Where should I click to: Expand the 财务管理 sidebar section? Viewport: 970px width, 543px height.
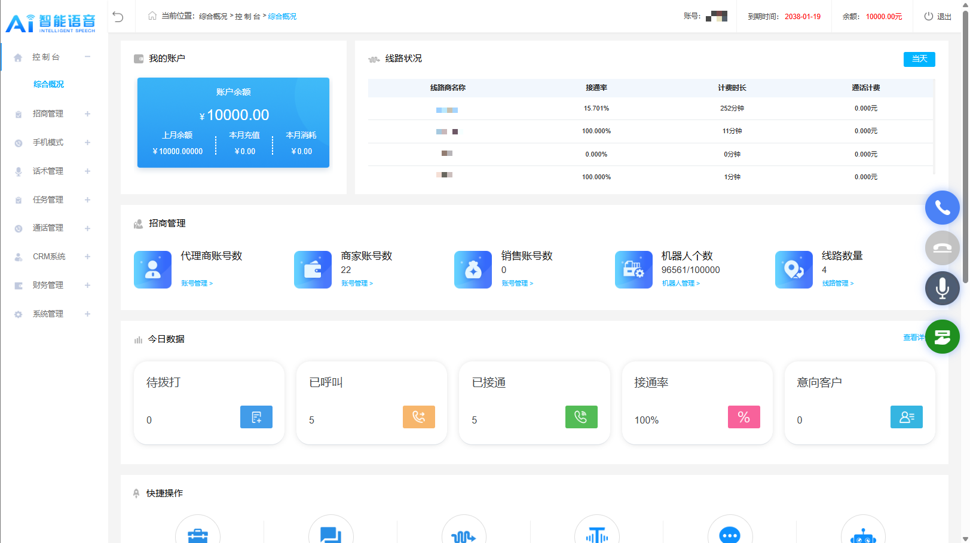88,285
